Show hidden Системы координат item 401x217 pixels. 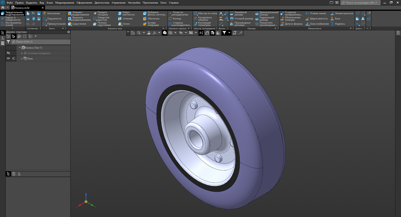[x=8, y=53]
